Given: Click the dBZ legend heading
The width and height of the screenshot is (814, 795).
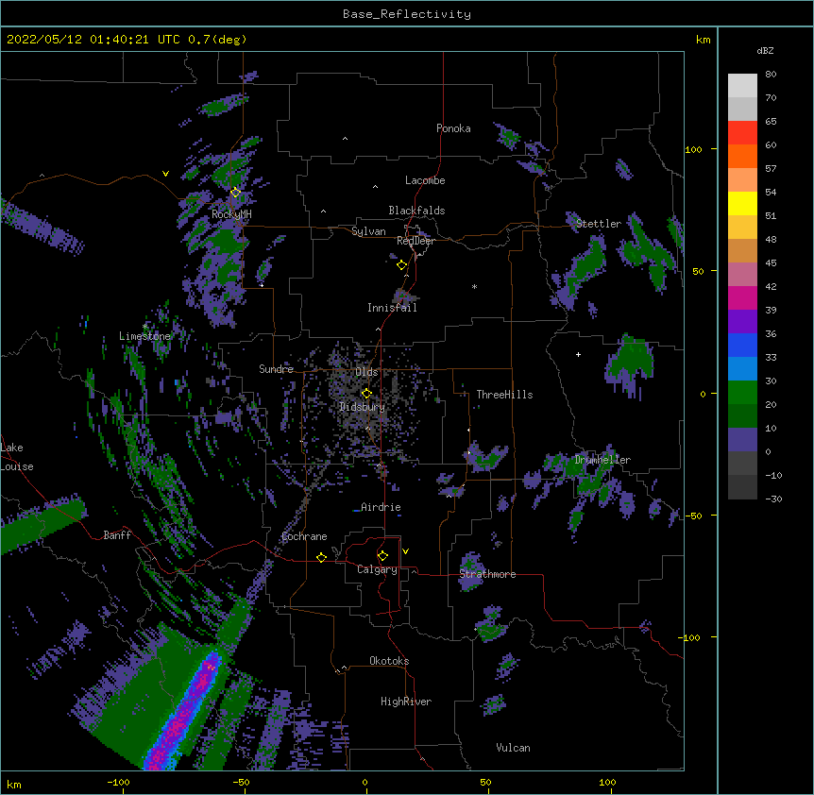Looking at the screenshot, I should click(765, 50).
